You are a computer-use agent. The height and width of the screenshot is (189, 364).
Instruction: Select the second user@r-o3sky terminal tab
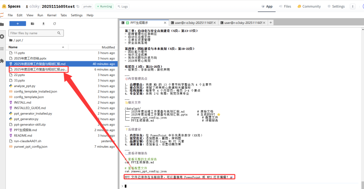point(243,23)
